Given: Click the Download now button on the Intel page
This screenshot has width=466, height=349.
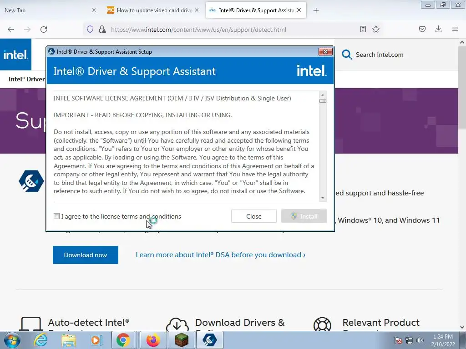Looking at the screenshot, I should (85, 255).
